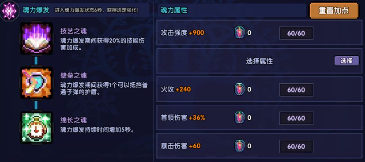
Task: Open the 选择属性 empty attribute slot
Action: tap(260, 61)
